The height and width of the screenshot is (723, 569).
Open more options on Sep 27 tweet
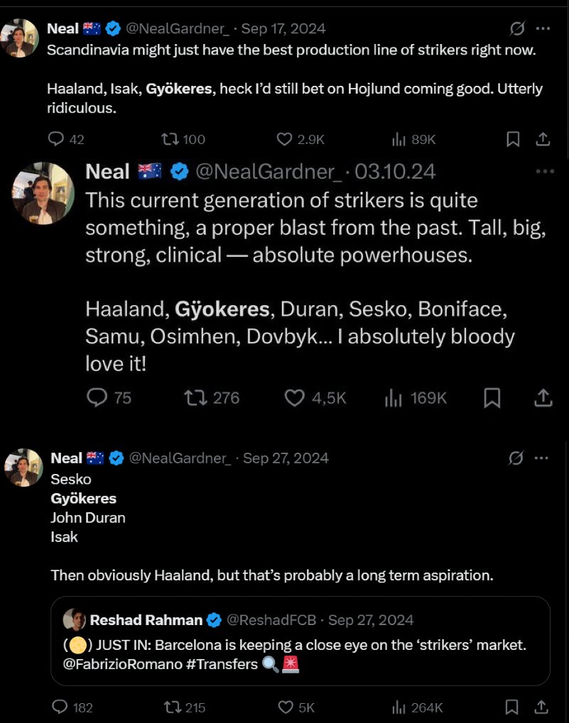click(x=543, y=458)
